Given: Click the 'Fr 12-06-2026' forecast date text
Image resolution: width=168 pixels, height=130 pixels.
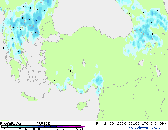Looking at the screenshot, I should coord(111,124).
